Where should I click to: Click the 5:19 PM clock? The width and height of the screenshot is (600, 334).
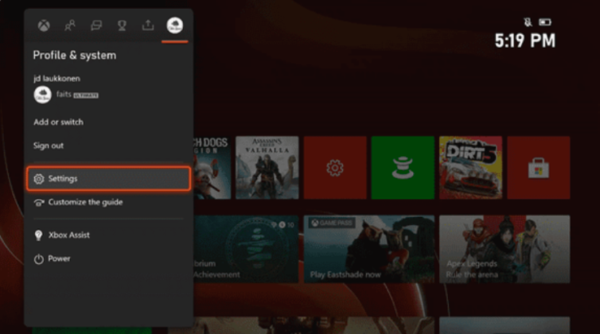pyautogui.click(x=525, y=41)
